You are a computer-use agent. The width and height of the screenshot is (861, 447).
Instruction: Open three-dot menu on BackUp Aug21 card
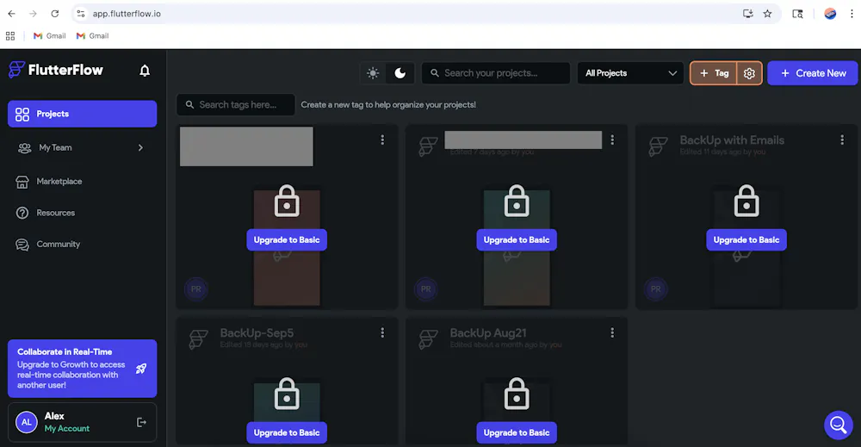coord(612,332)
